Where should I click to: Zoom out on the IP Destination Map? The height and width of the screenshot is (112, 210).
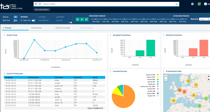[166, 79]
